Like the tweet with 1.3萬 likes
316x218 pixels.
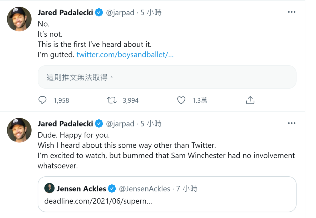click(181, 100)
